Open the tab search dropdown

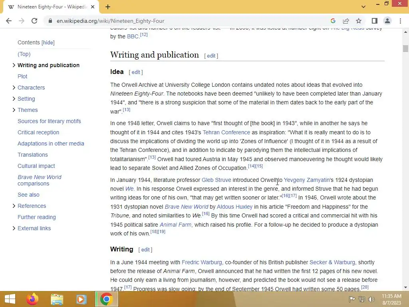point(363,7)
